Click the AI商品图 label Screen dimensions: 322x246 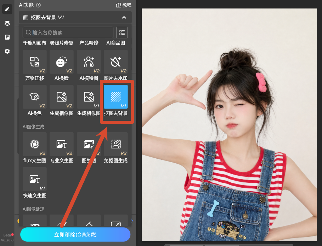(x=116, y=43)
